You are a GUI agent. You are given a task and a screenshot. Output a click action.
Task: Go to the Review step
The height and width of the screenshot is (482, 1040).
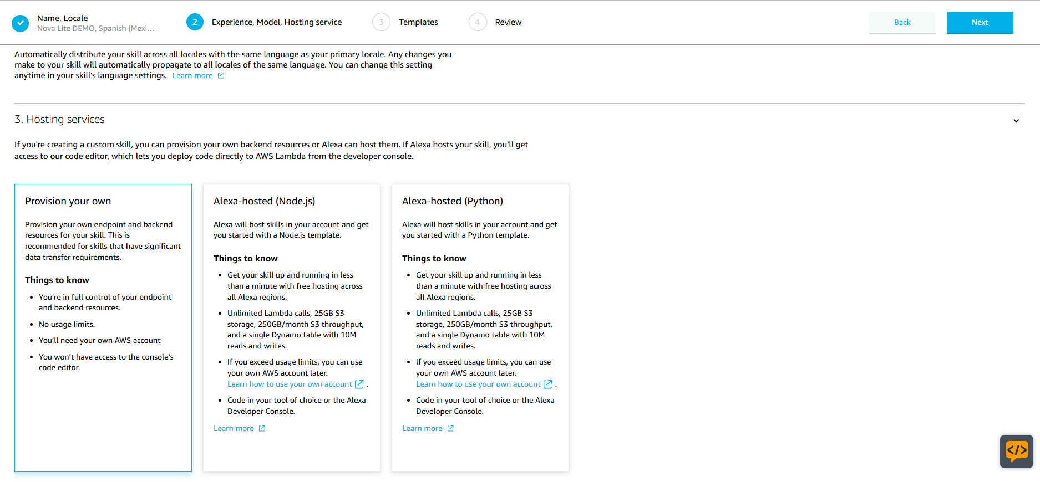click(x=508, y=22)
